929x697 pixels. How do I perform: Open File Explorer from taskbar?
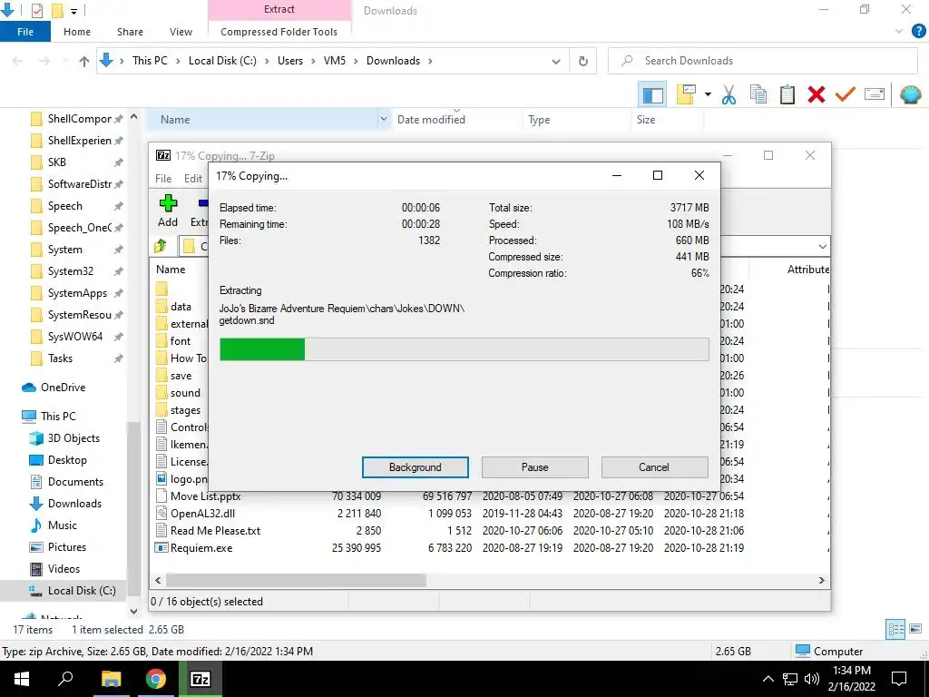click(x=111, y=679)
